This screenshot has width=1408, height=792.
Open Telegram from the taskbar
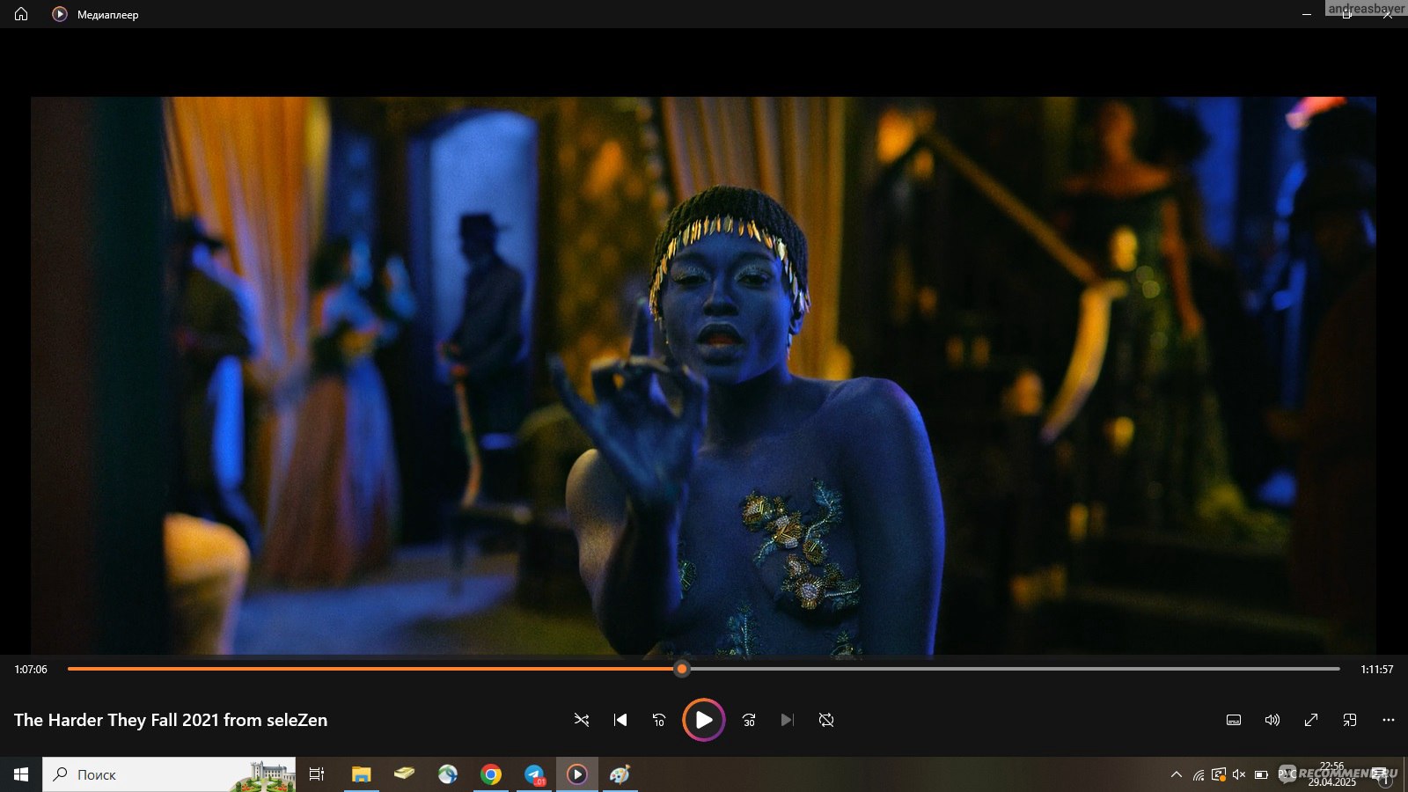tap(534, 774)
